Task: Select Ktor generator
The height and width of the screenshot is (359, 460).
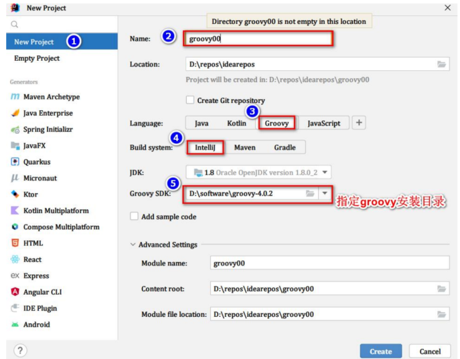Action: [24, 194]
